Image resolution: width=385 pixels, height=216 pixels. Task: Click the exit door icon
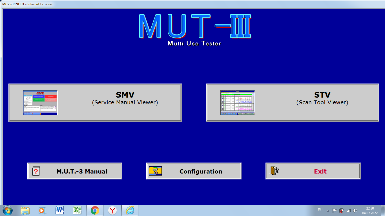tap(274, 171)
